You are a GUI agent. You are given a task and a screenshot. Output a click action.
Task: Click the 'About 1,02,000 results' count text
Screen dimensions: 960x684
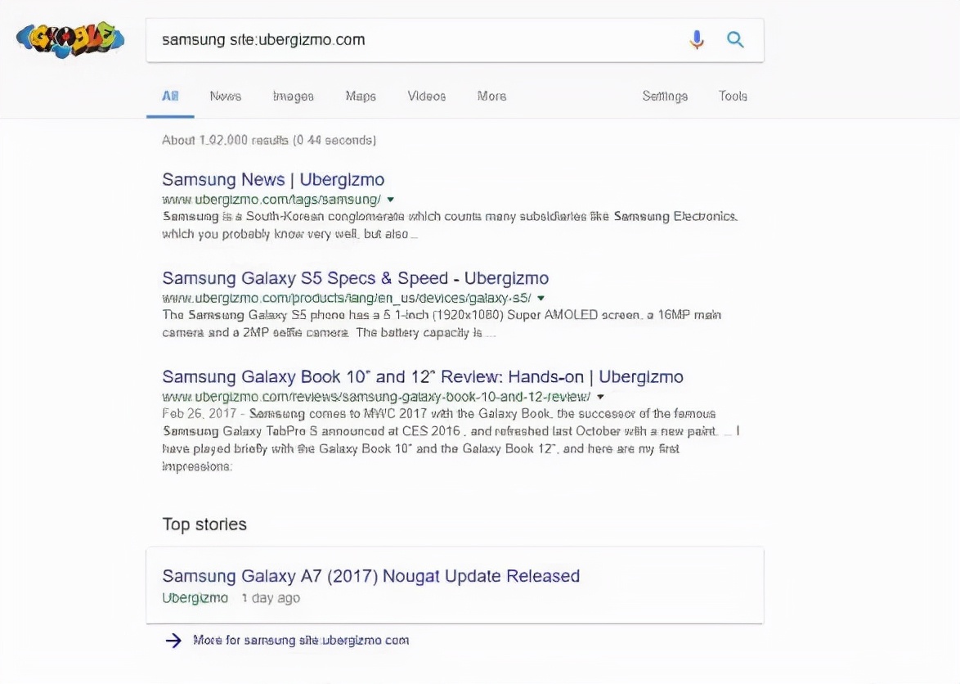point(269,140)
